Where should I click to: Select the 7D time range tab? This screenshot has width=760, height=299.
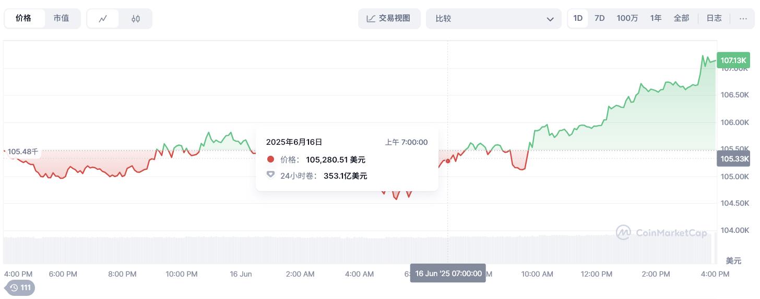(x=599, y=18)
